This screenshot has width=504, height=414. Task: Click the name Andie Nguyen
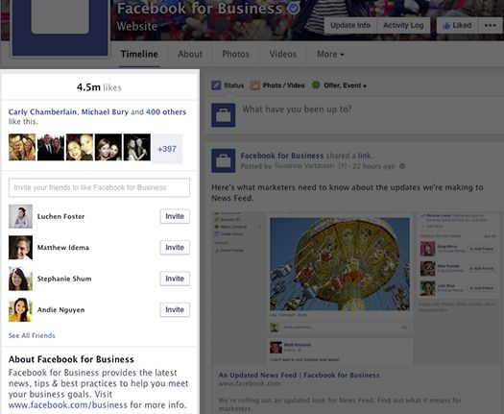click(x=61, y=310)
